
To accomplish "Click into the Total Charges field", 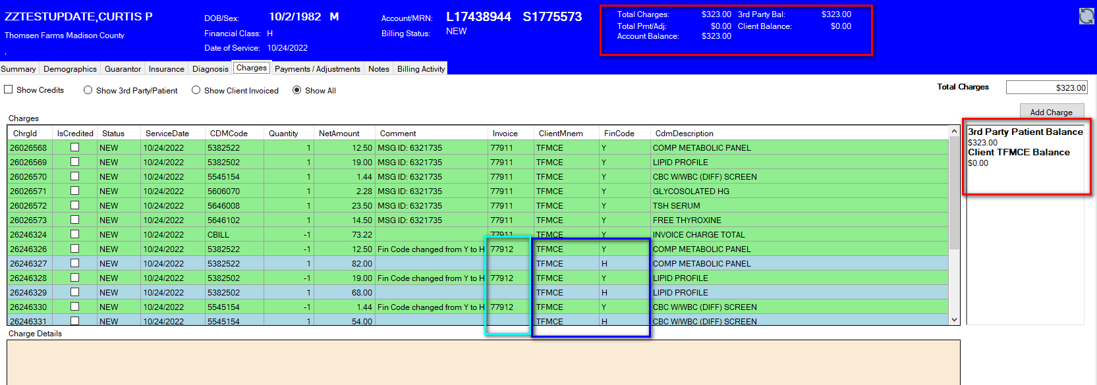I will (x=1046, y=88).
